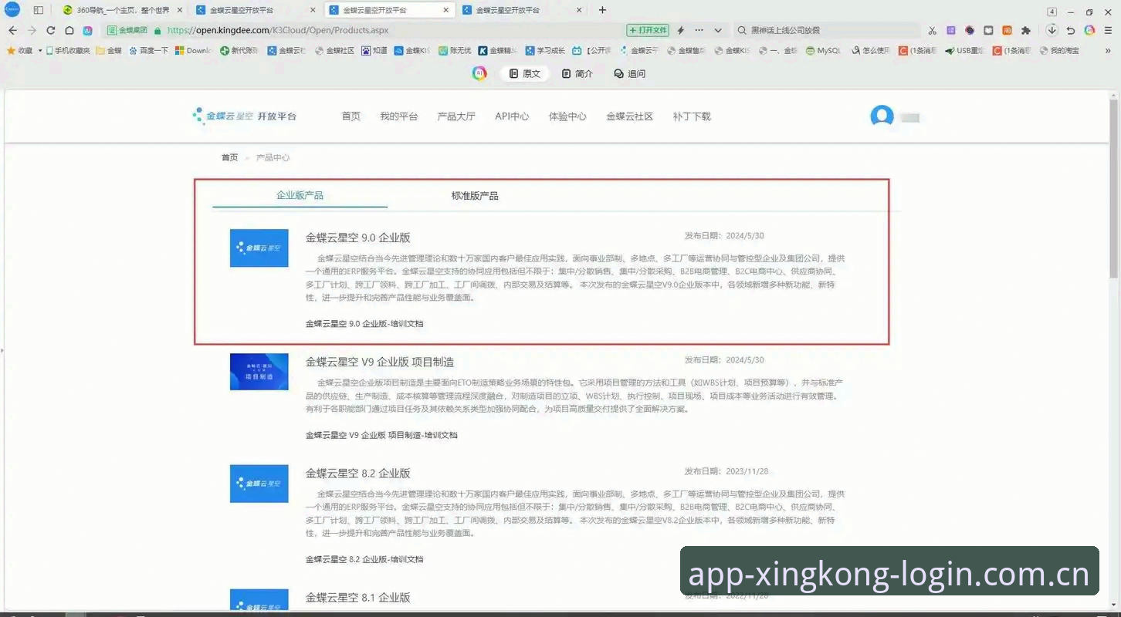The width and height of the screenshot is (1121, 617).
Task: Expand hidden bookmarks with the double-chevron
Action: point(1109,50)
